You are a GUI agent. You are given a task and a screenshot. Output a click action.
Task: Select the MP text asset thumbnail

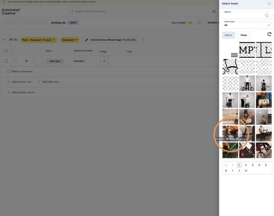pos(247,50)
